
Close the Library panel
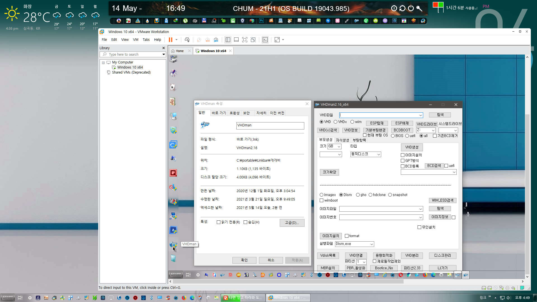(164, 48)
